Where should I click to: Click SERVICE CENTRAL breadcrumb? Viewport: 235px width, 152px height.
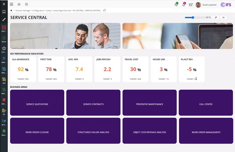coord(93,10)
